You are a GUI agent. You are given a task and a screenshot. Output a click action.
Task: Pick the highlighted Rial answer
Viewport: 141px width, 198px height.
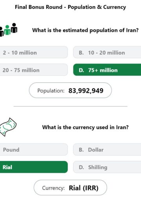click(x=34, y=167)
